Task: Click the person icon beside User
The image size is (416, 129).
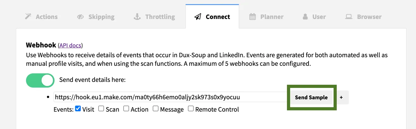Action: tap(305, 17)
